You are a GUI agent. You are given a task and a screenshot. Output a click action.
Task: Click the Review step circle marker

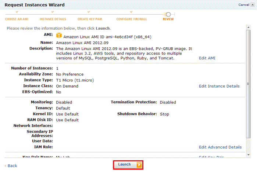click(x=168, y=15)
